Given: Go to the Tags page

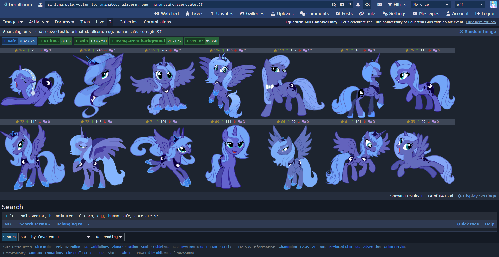Looking at the screenshot, I should tap(85, 22).
